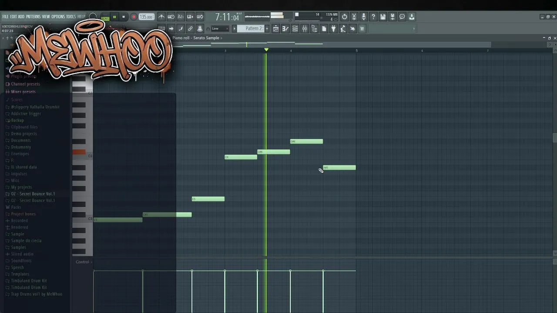This screenshot has height=313, width=557.
Task: Click the touch controller hand icon
Action: tap(352, 29)
